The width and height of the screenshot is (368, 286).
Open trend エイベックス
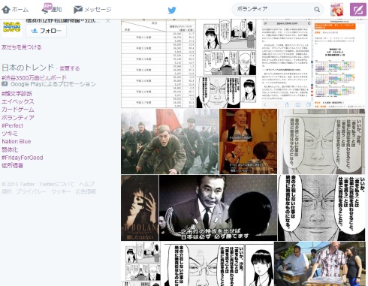pyautogui.click(x=18, y=101)
